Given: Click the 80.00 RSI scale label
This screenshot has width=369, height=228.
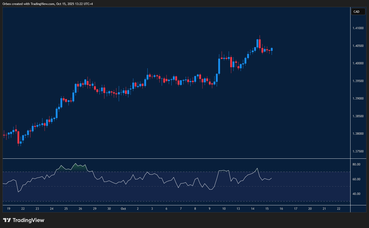Looking at the screenshot, I should tap(356, 164).
